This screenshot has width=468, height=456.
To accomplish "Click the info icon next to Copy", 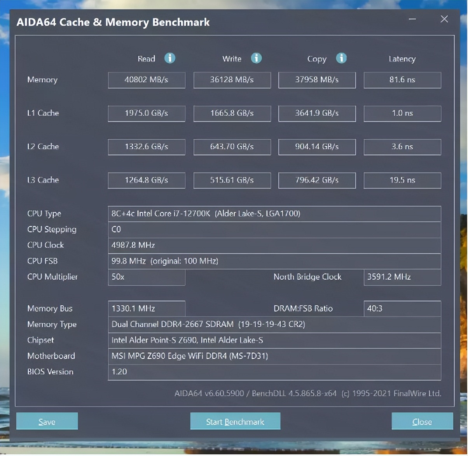I will 341,58.
